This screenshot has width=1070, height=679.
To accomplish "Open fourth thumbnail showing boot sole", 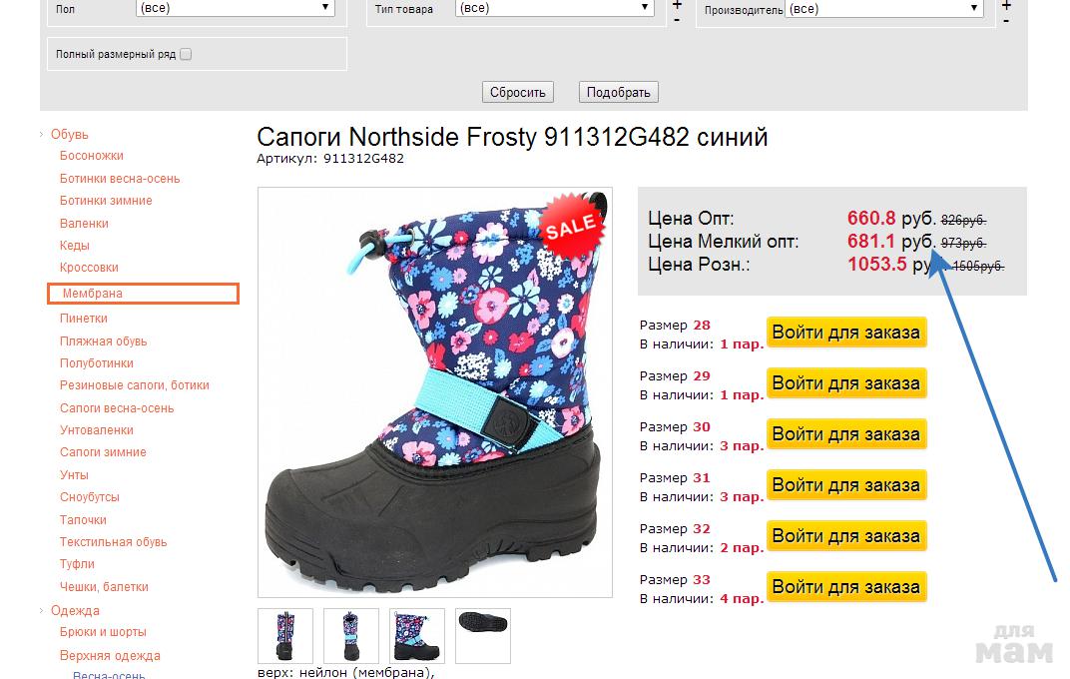I will pyautogui.click(x=482, y=636).
